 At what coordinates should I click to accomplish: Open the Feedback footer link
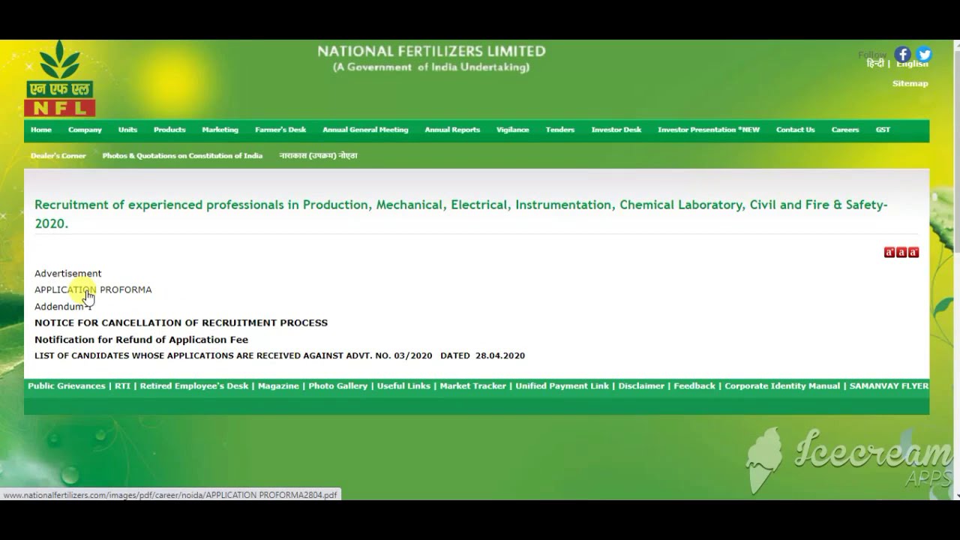694,386
